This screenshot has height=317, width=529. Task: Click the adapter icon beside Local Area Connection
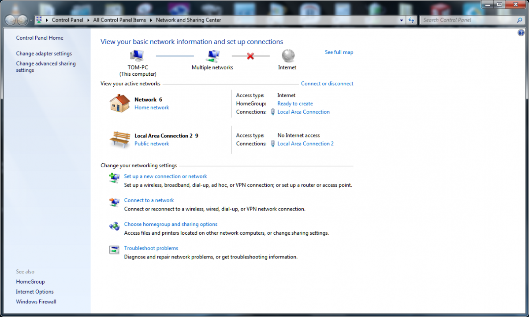[x=273, y=112]
